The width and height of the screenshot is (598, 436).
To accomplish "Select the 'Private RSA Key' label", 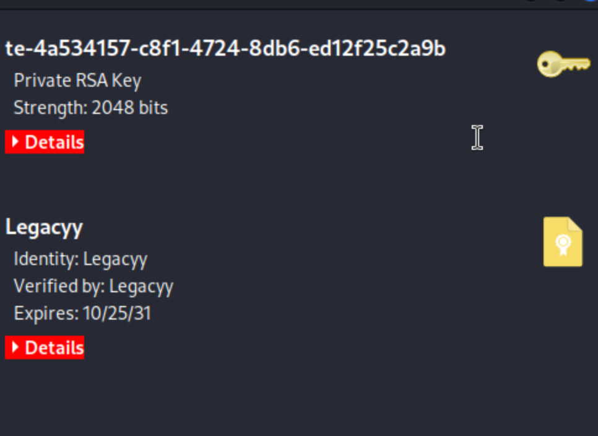I will (x=77, y=81).
